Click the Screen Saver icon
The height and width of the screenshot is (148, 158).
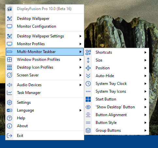[9, 75]
